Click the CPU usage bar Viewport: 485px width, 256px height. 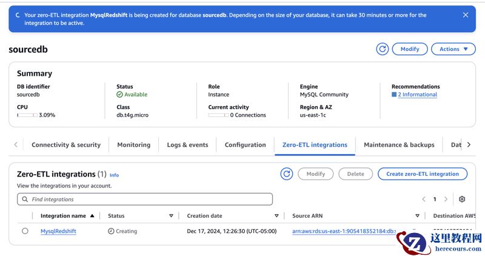coord(27,115)
